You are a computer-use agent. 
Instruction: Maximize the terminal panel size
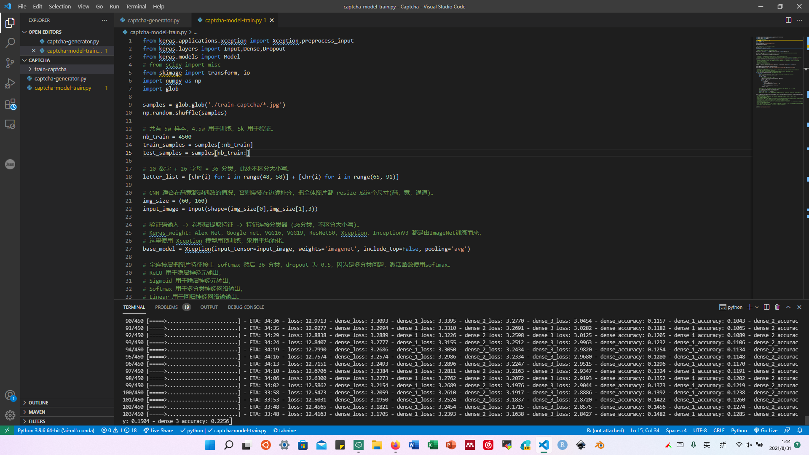(788, 307)
